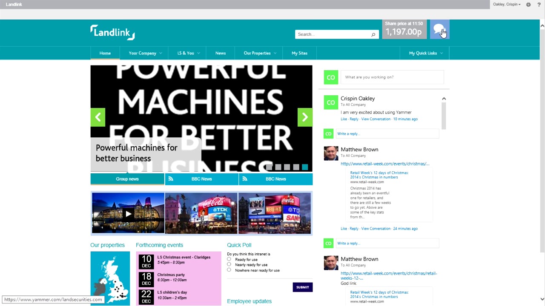Image resolution: width=545 pixels, height=306 pixels.
Task: Expand Our Properties menu
Action: tap(260, 53)
